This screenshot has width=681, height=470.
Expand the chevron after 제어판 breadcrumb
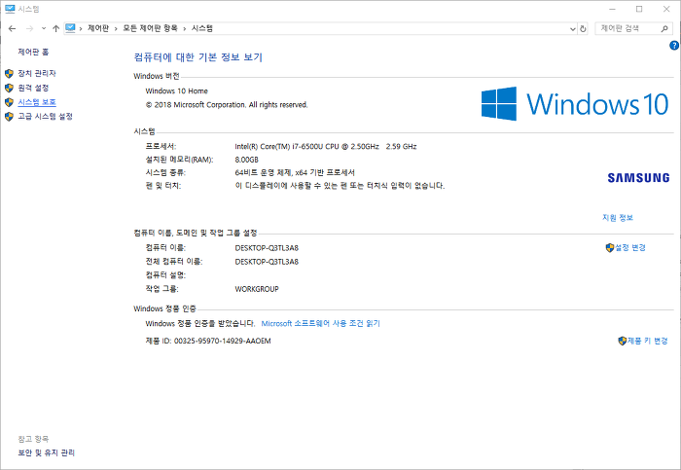tap(116, 28)
